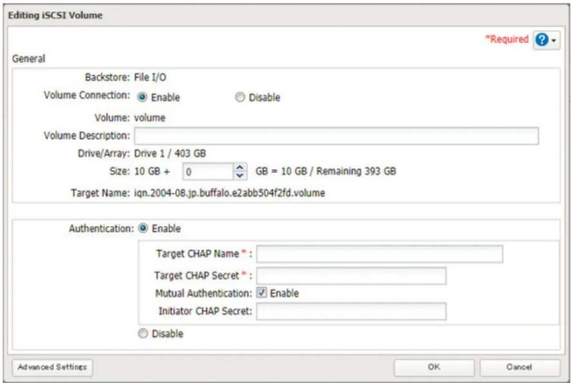
Task: Expand the help dropdown arrow
Action: coord(554,40)
